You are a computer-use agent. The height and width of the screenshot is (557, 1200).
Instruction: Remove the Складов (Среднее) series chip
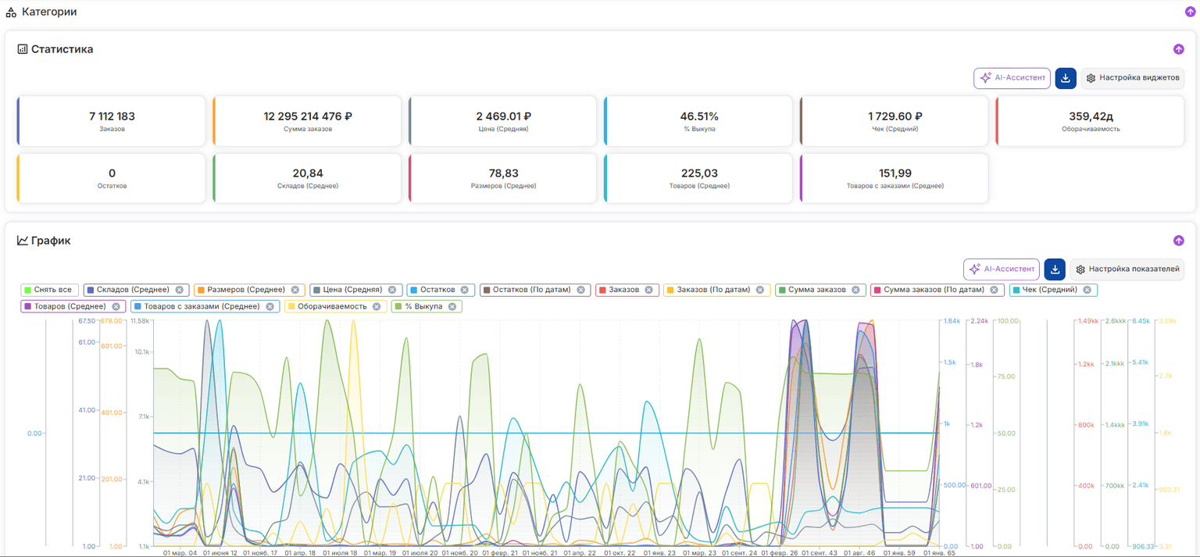pyautogui.click(x=180, y=290)
